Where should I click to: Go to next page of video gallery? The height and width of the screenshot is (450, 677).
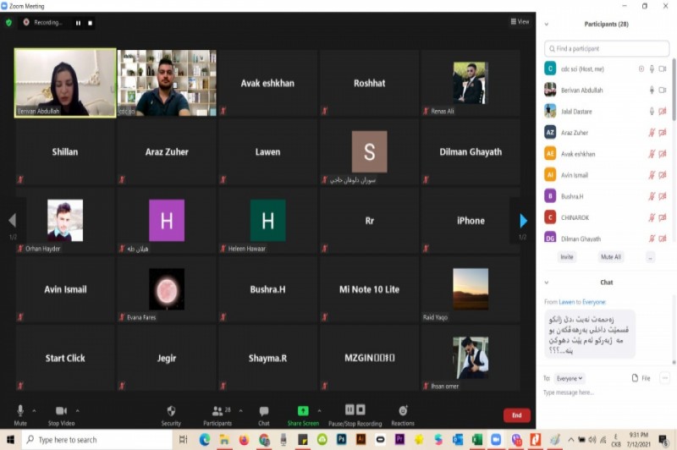click(x=523, y=221)
